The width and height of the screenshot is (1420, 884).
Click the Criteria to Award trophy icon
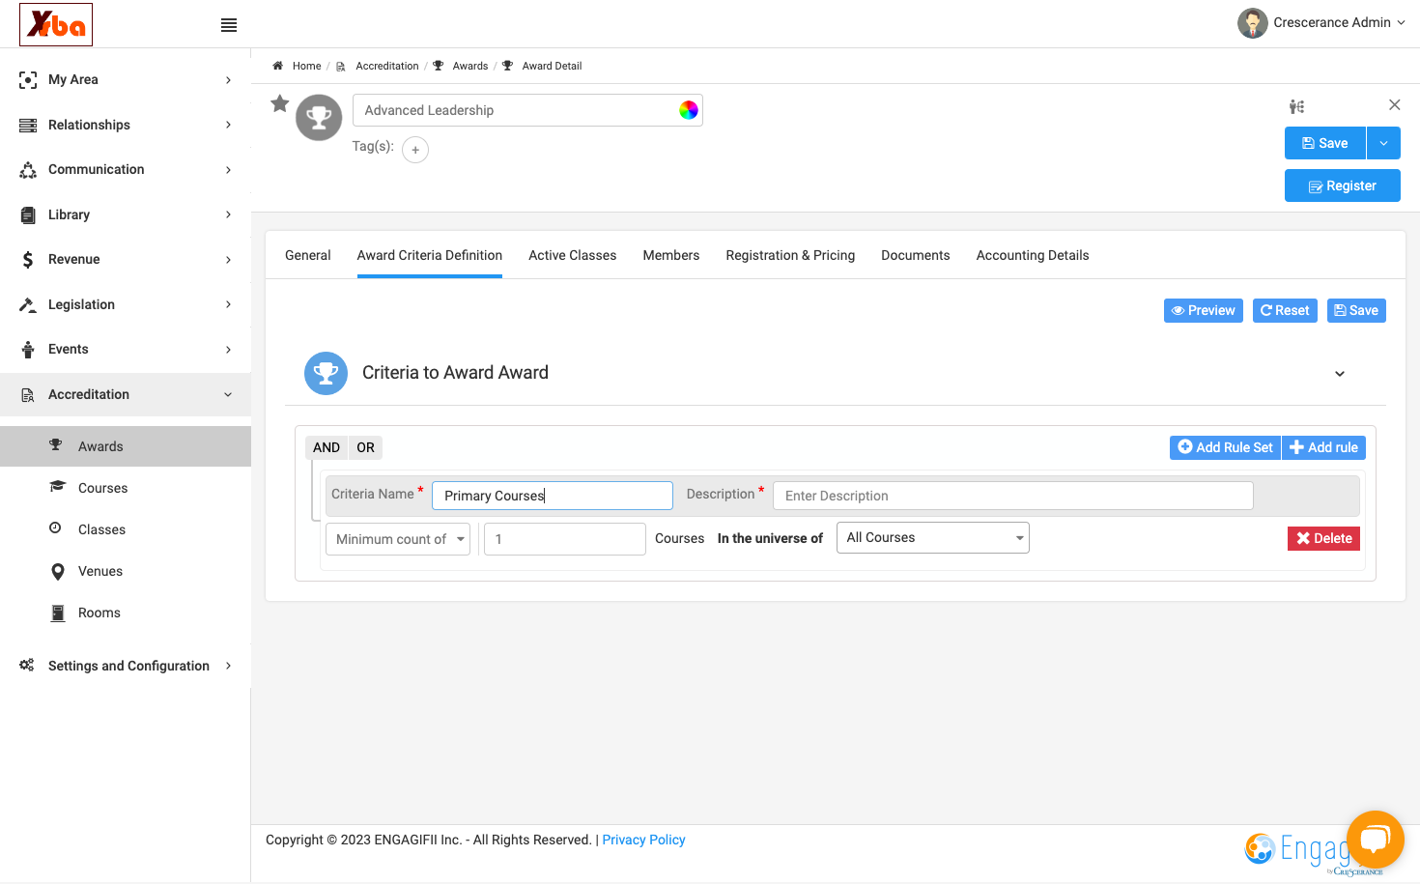(x=327, y=373)
